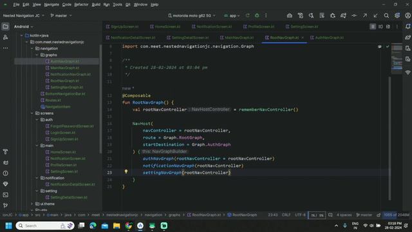Toggle reader mode eye icon
Screen dimensions: 412x232
click(380, 46)
